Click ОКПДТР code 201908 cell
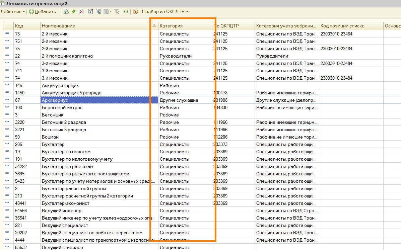Screen dimensions: 401x250 [x=233, y=100]
